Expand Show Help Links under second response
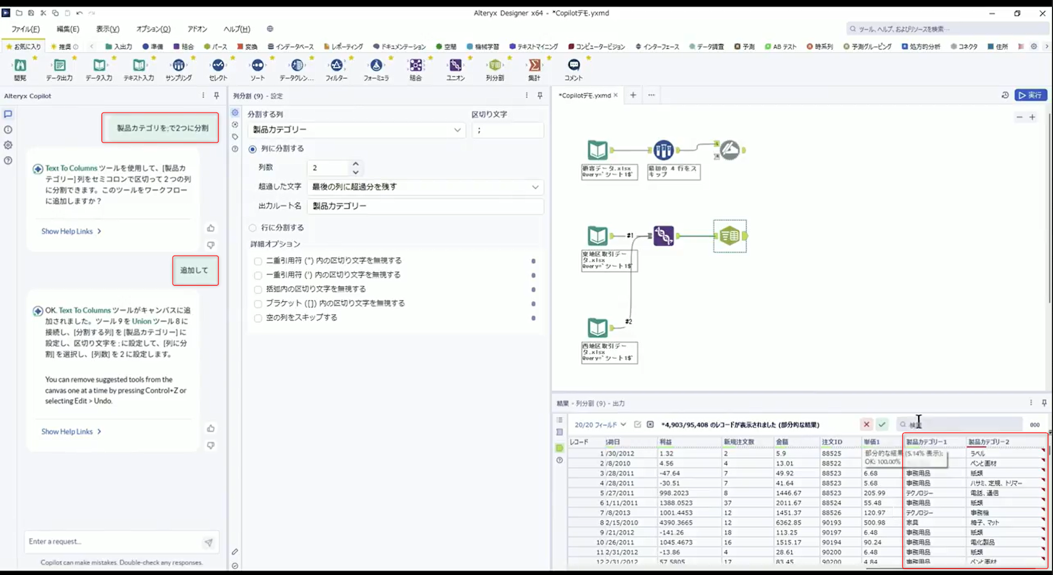Viewport: 1053px width, 575px height. point(71,431)
